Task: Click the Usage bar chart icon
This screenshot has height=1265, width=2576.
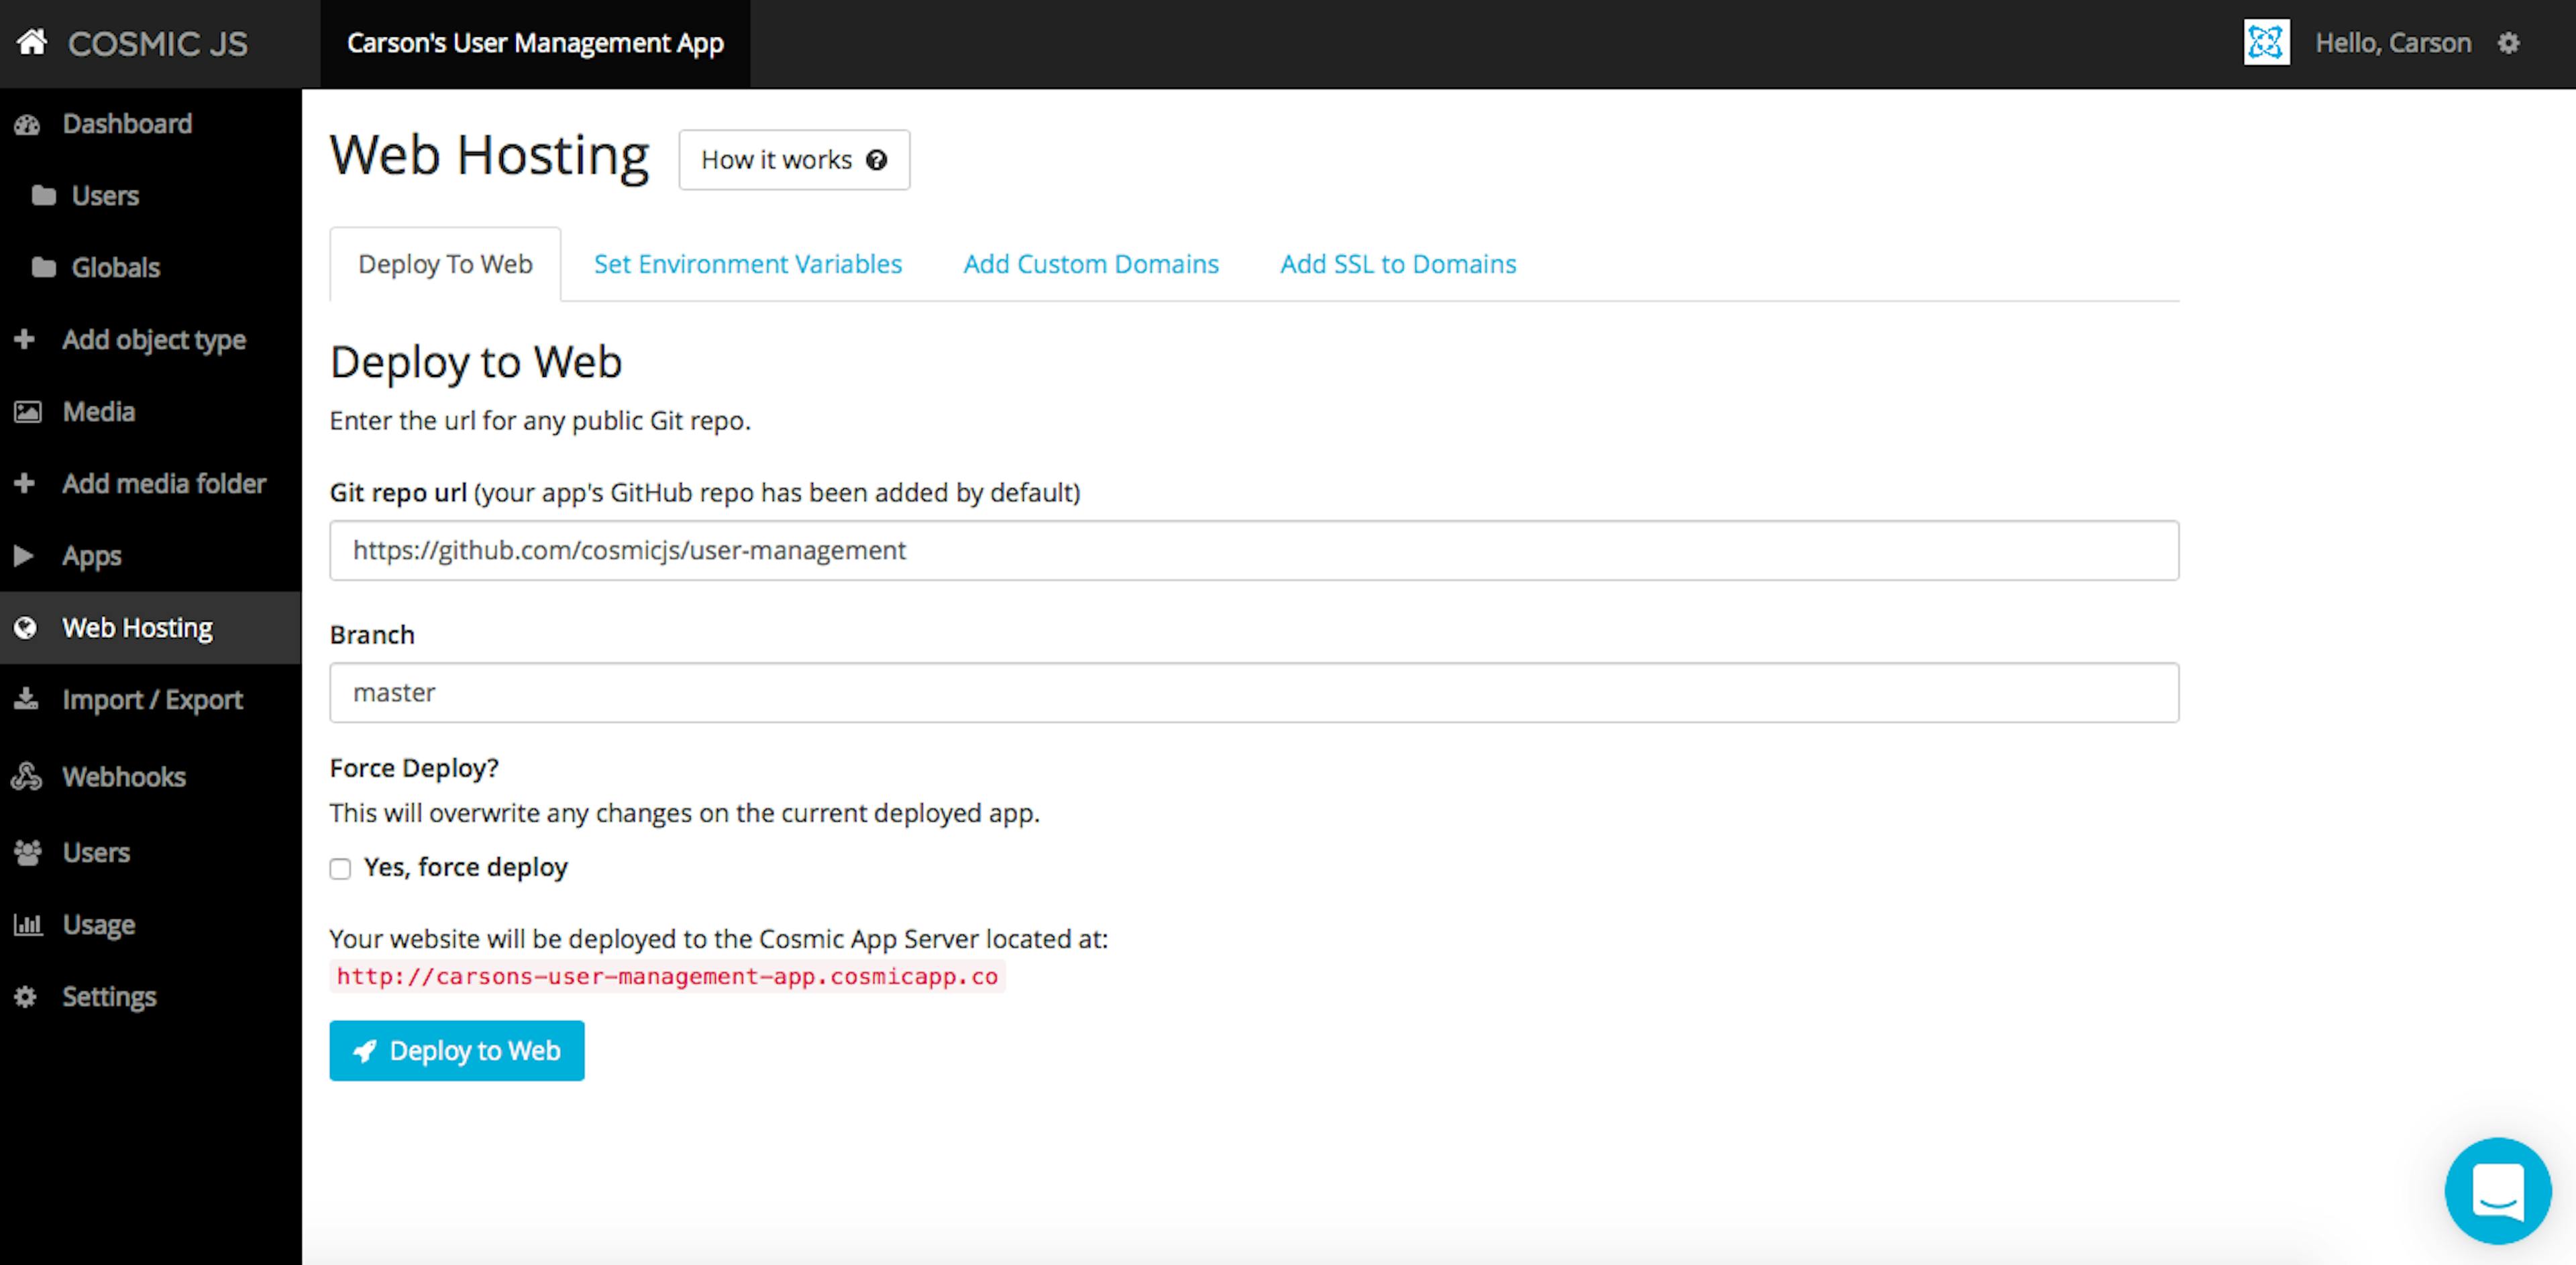Action: click(28, 924)
